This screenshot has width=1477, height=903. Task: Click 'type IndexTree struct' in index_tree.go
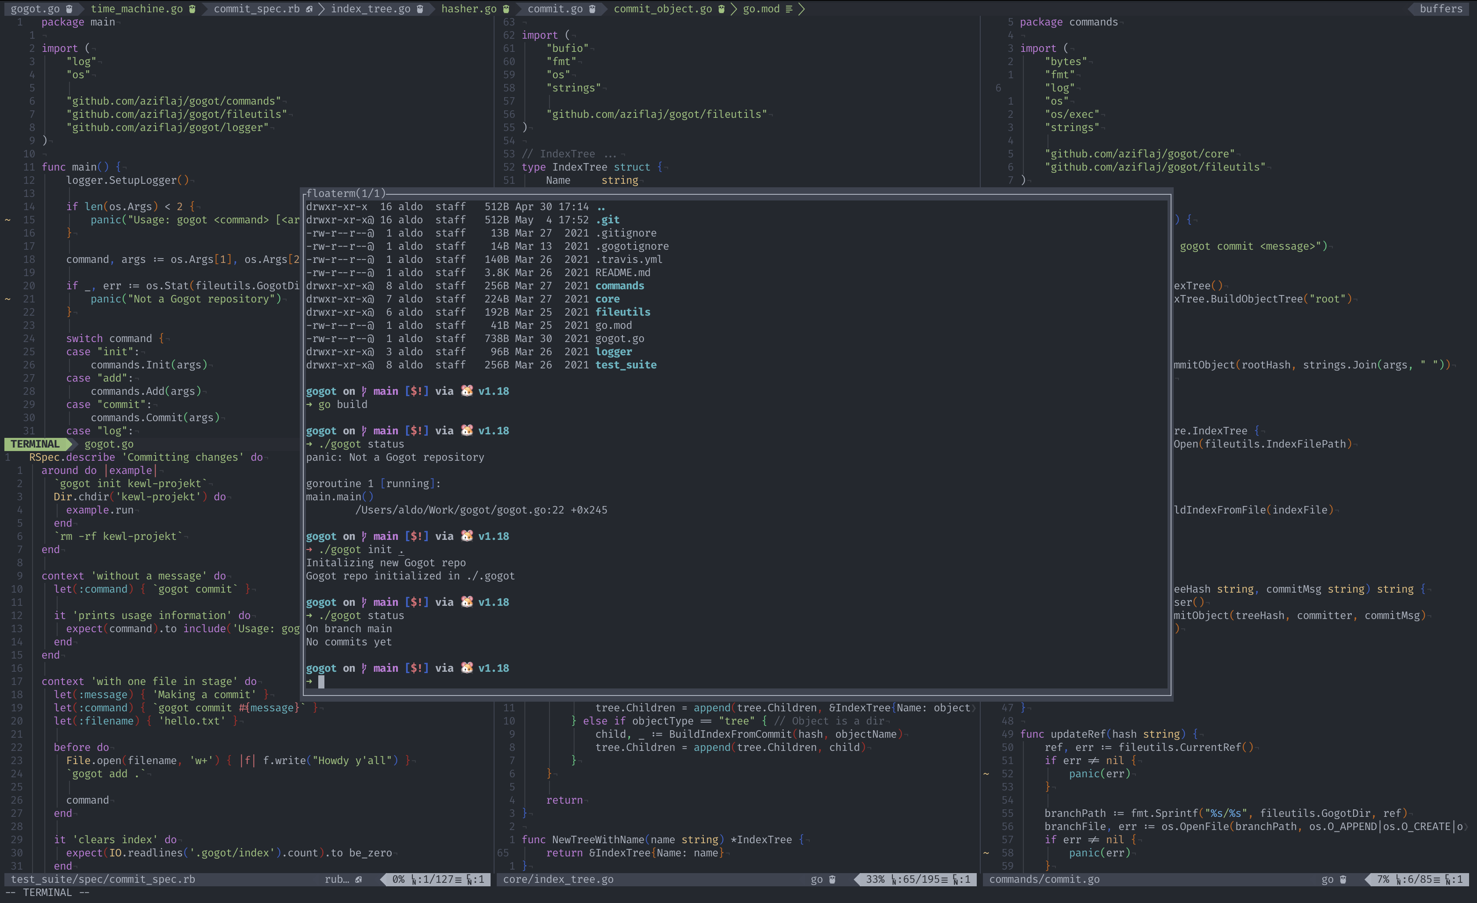(586, 167)
